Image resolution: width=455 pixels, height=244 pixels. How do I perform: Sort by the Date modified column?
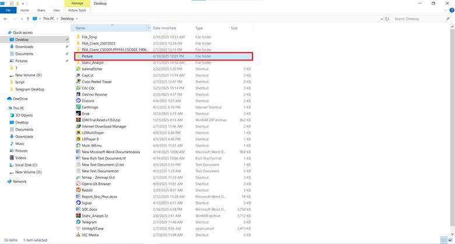[x=164, y=28]
